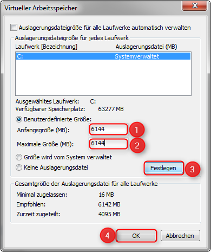Image resolution: width=211 pixels, height=252 pixels.
Task: Click the Empfohlen 6142 MB value
Action: coord(109,204)
